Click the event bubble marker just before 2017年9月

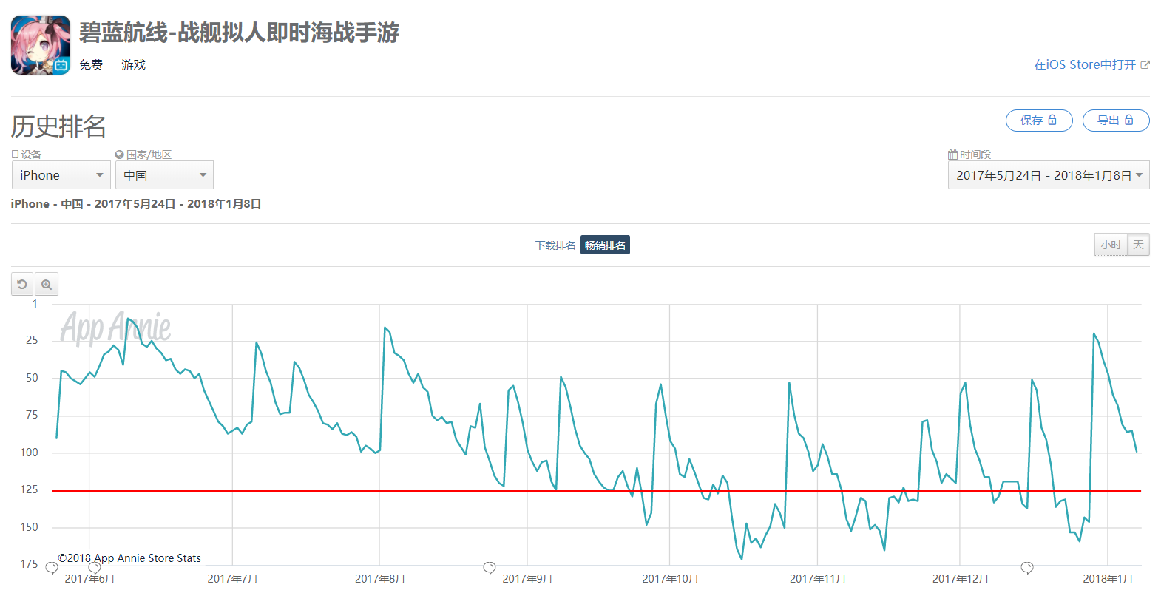[490, 568]
